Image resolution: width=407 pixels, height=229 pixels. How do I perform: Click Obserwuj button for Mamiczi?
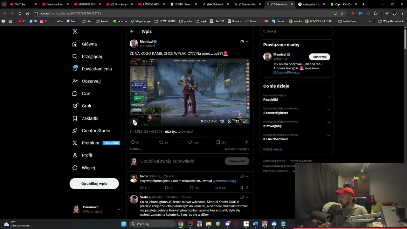[320, 57]
